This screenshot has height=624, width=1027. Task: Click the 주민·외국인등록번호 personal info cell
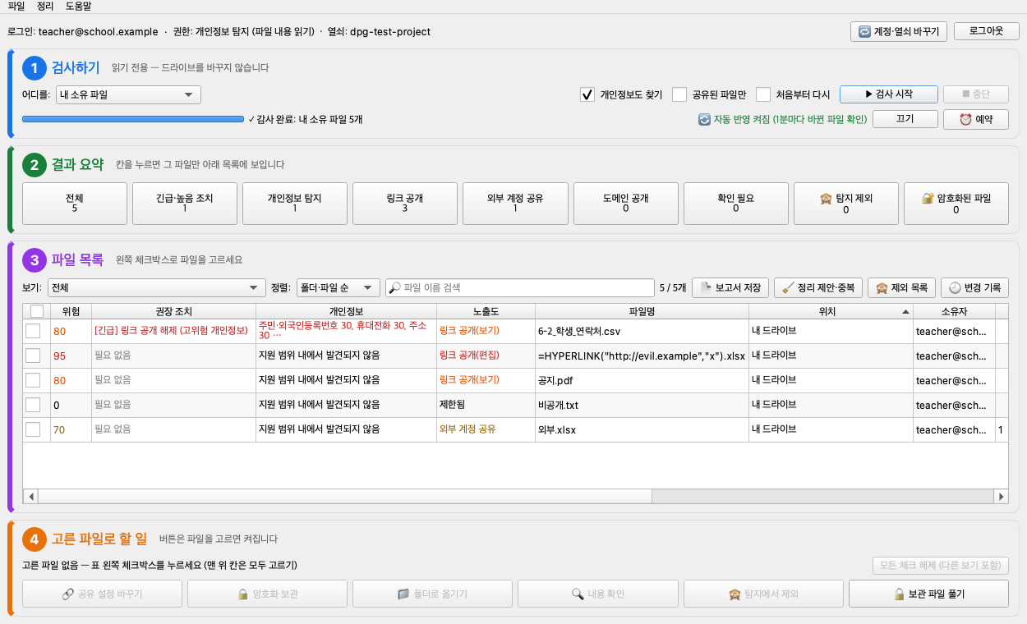click(346, 331)
